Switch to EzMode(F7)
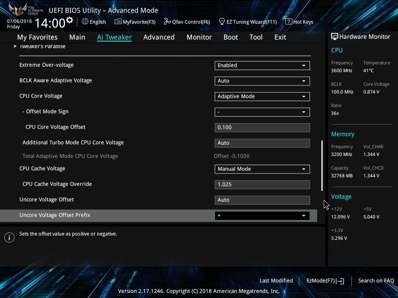The image size is (398, 298). pyautogui.click(x=325, y=281)
